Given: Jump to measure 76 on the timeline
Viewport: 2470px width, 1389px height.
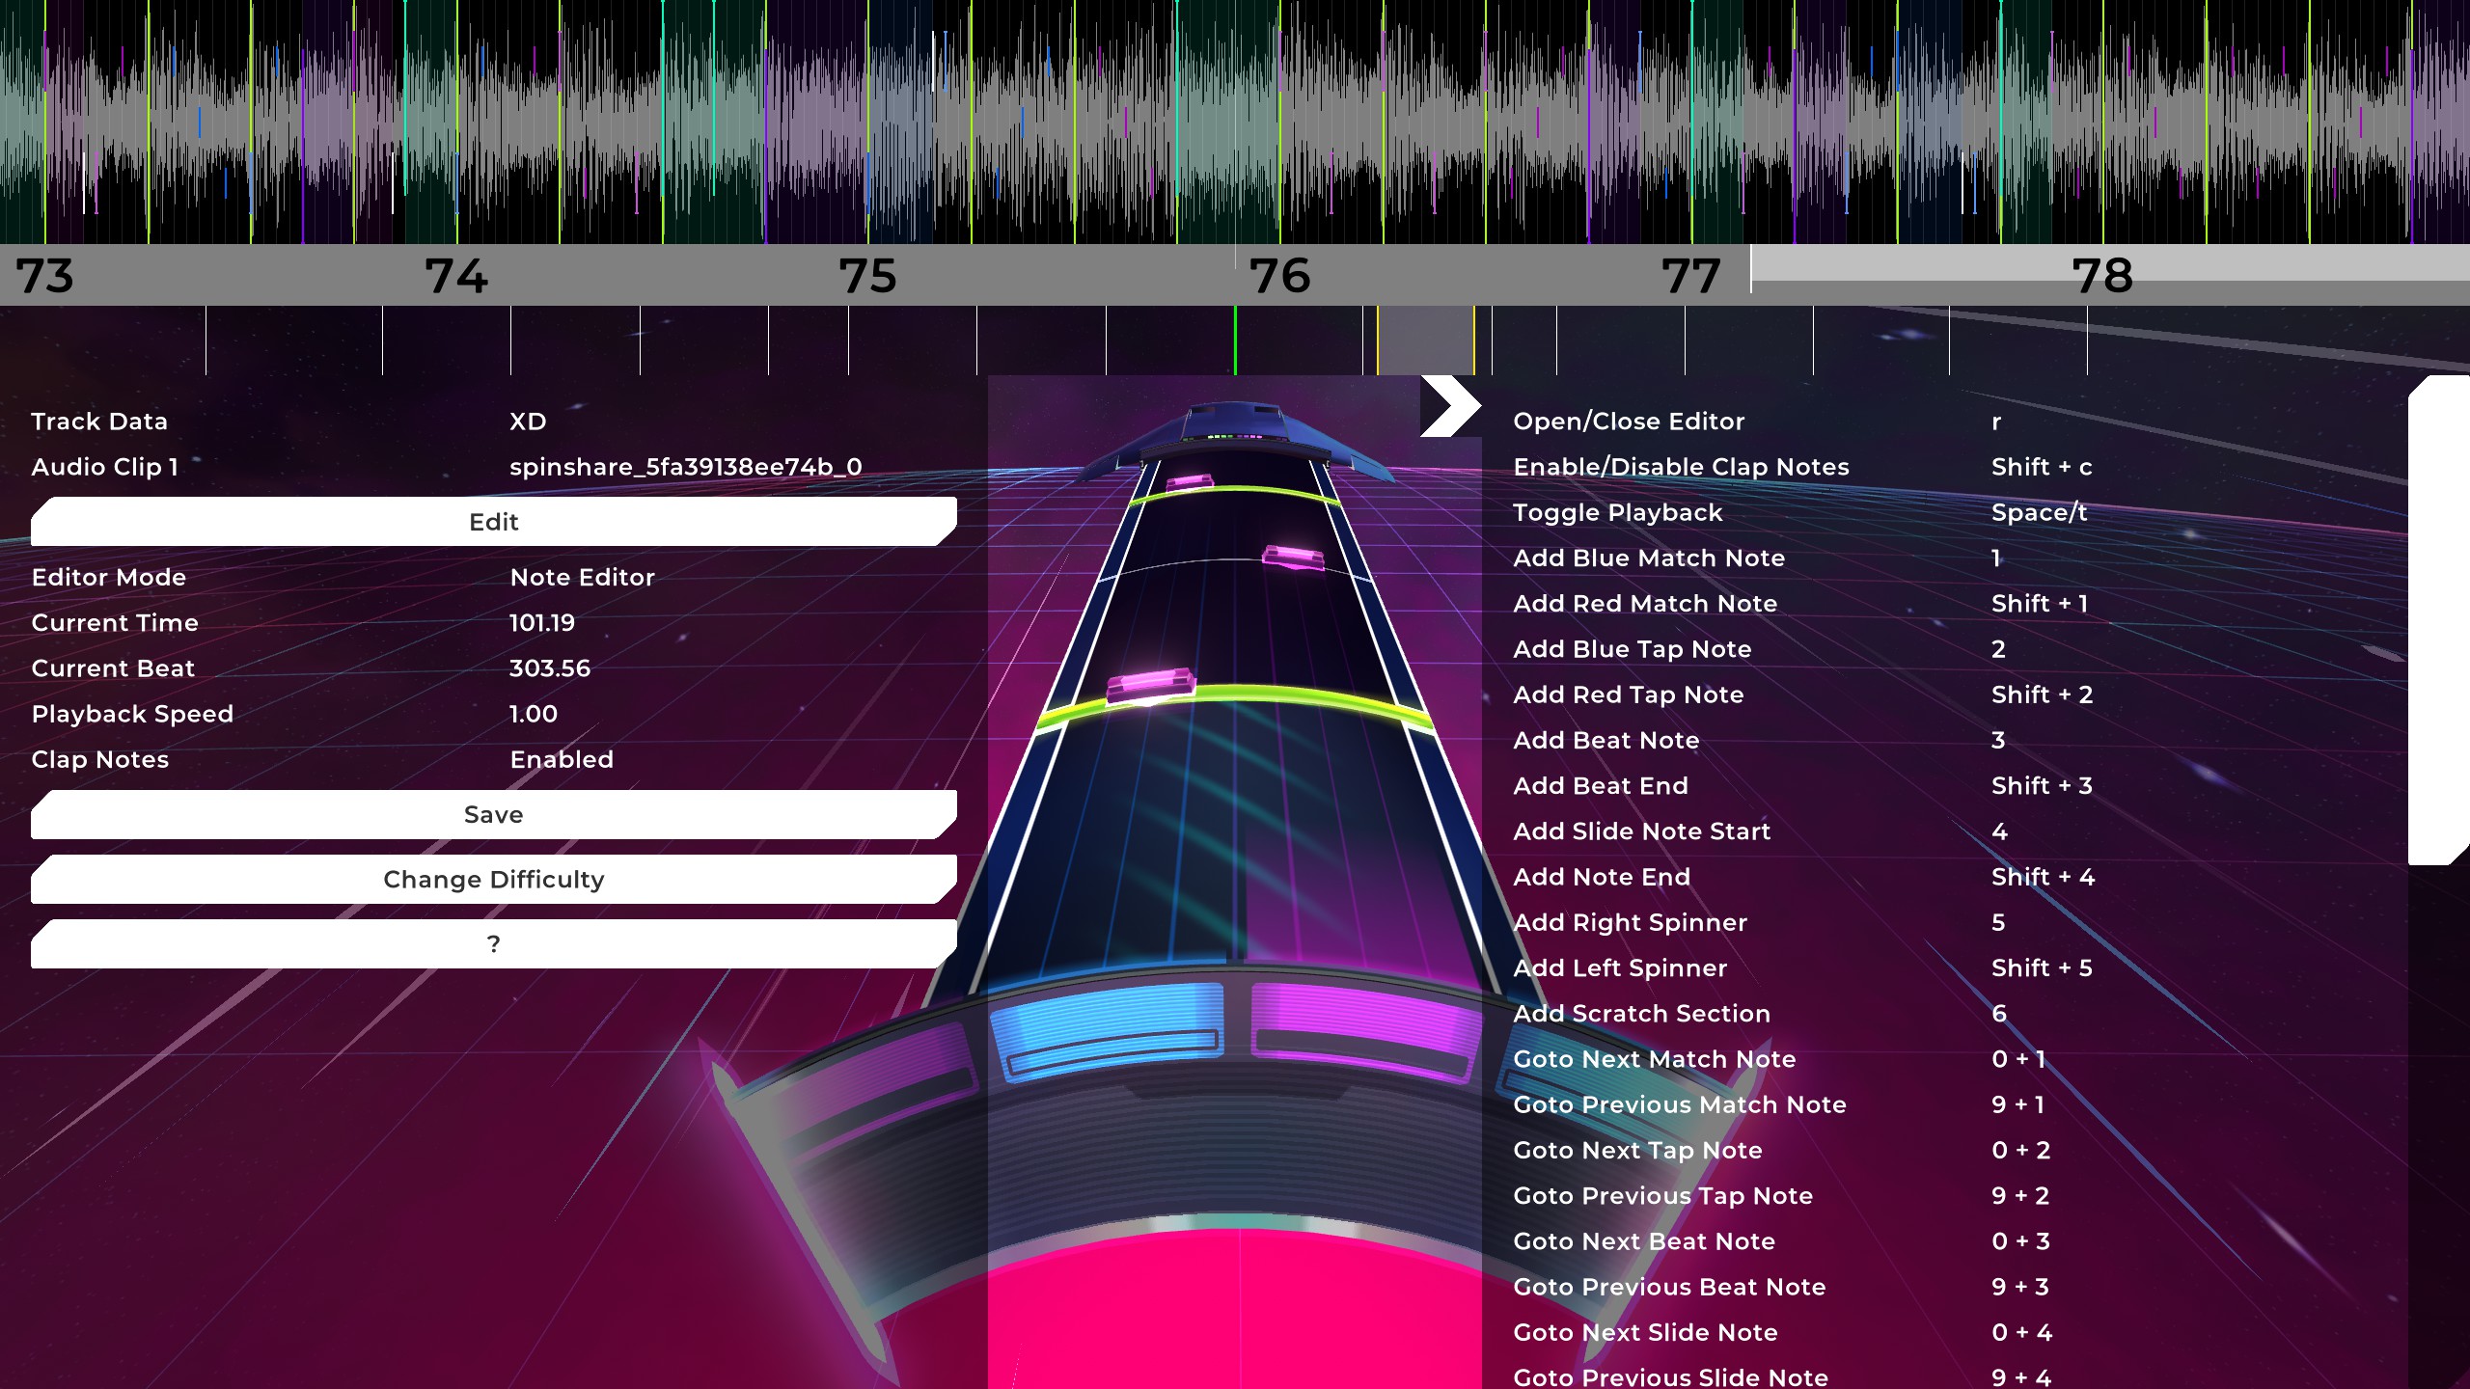Looking at the screenshot, I should tap(1279, 276).
